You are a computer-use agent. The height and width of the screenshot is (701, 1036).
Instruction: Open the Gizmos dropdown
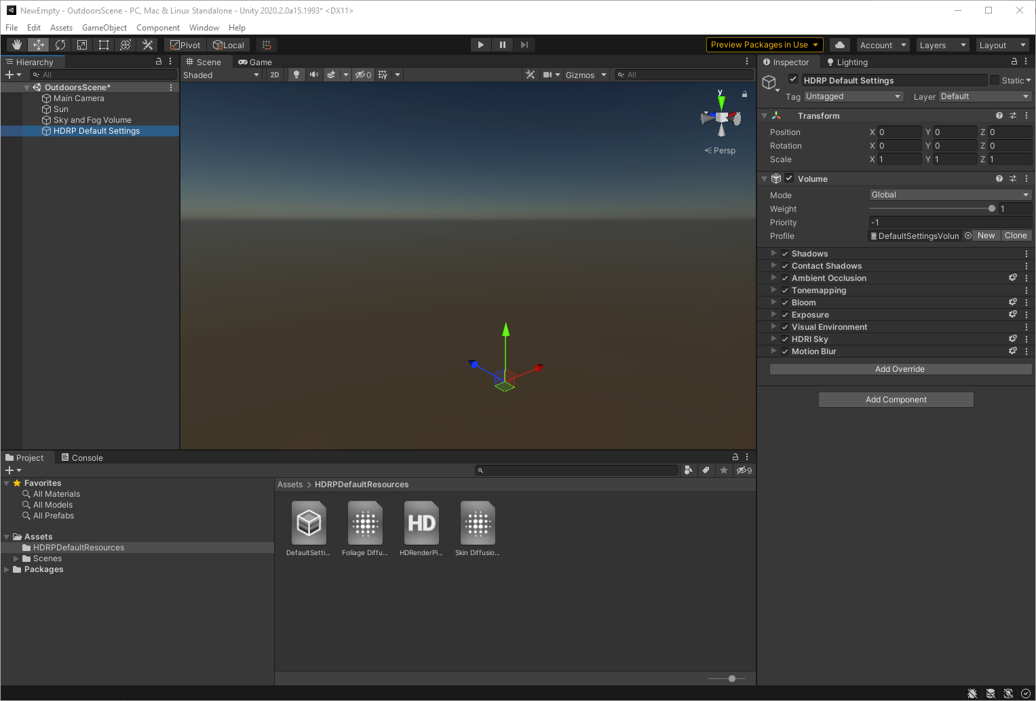[x=586, y=75]
